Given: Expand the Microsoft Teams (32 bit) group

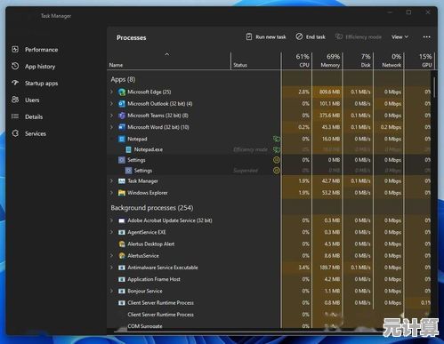Looking at the screenshot, I should point(111,116).
